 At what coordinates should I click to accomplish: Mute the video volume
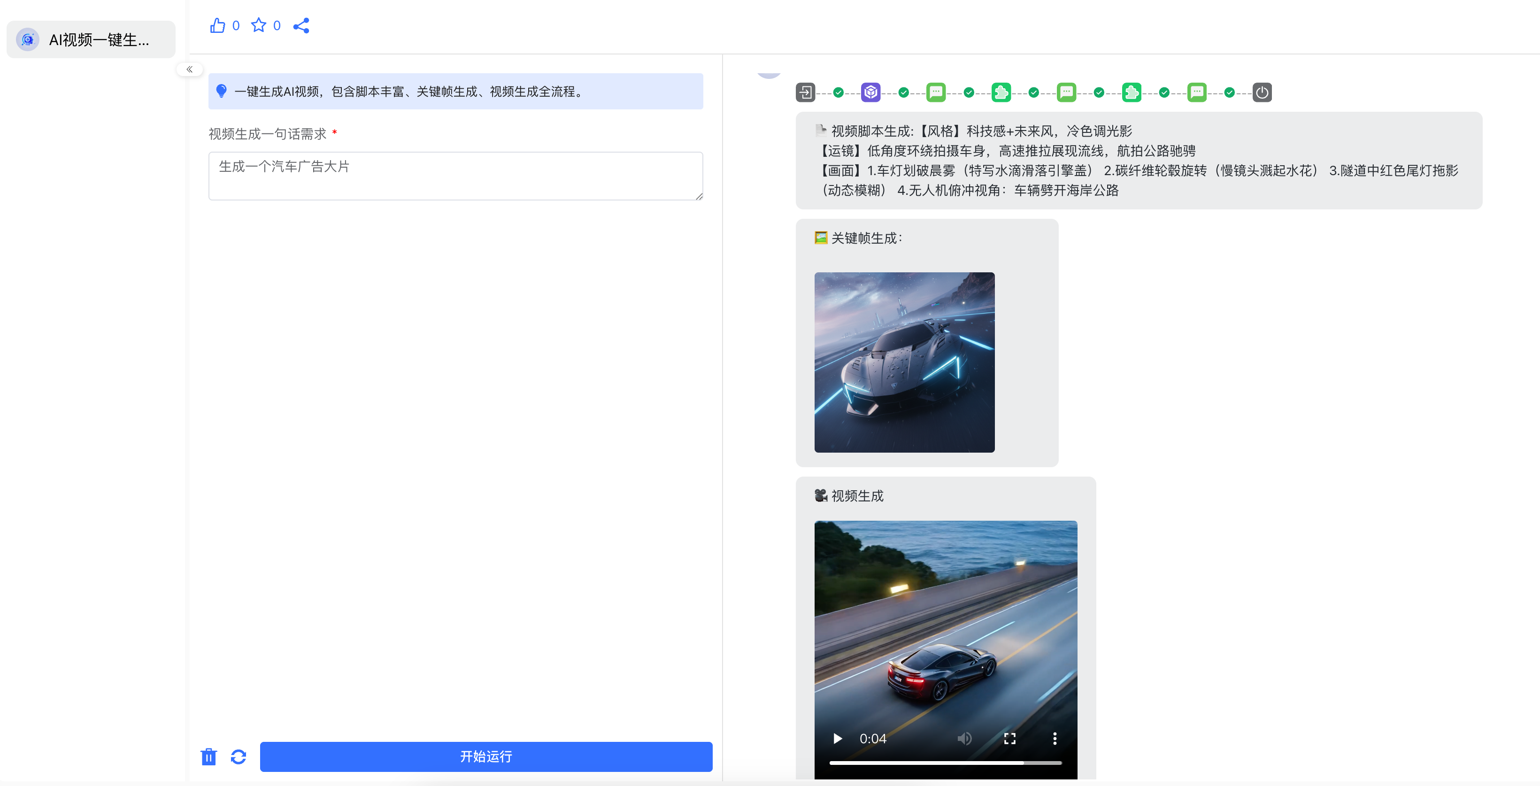(964, 739)
